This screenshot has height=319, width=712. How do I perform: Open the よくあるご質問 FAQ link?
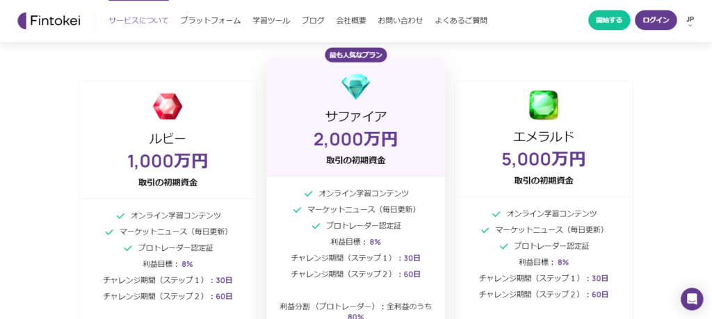[461, 20]
